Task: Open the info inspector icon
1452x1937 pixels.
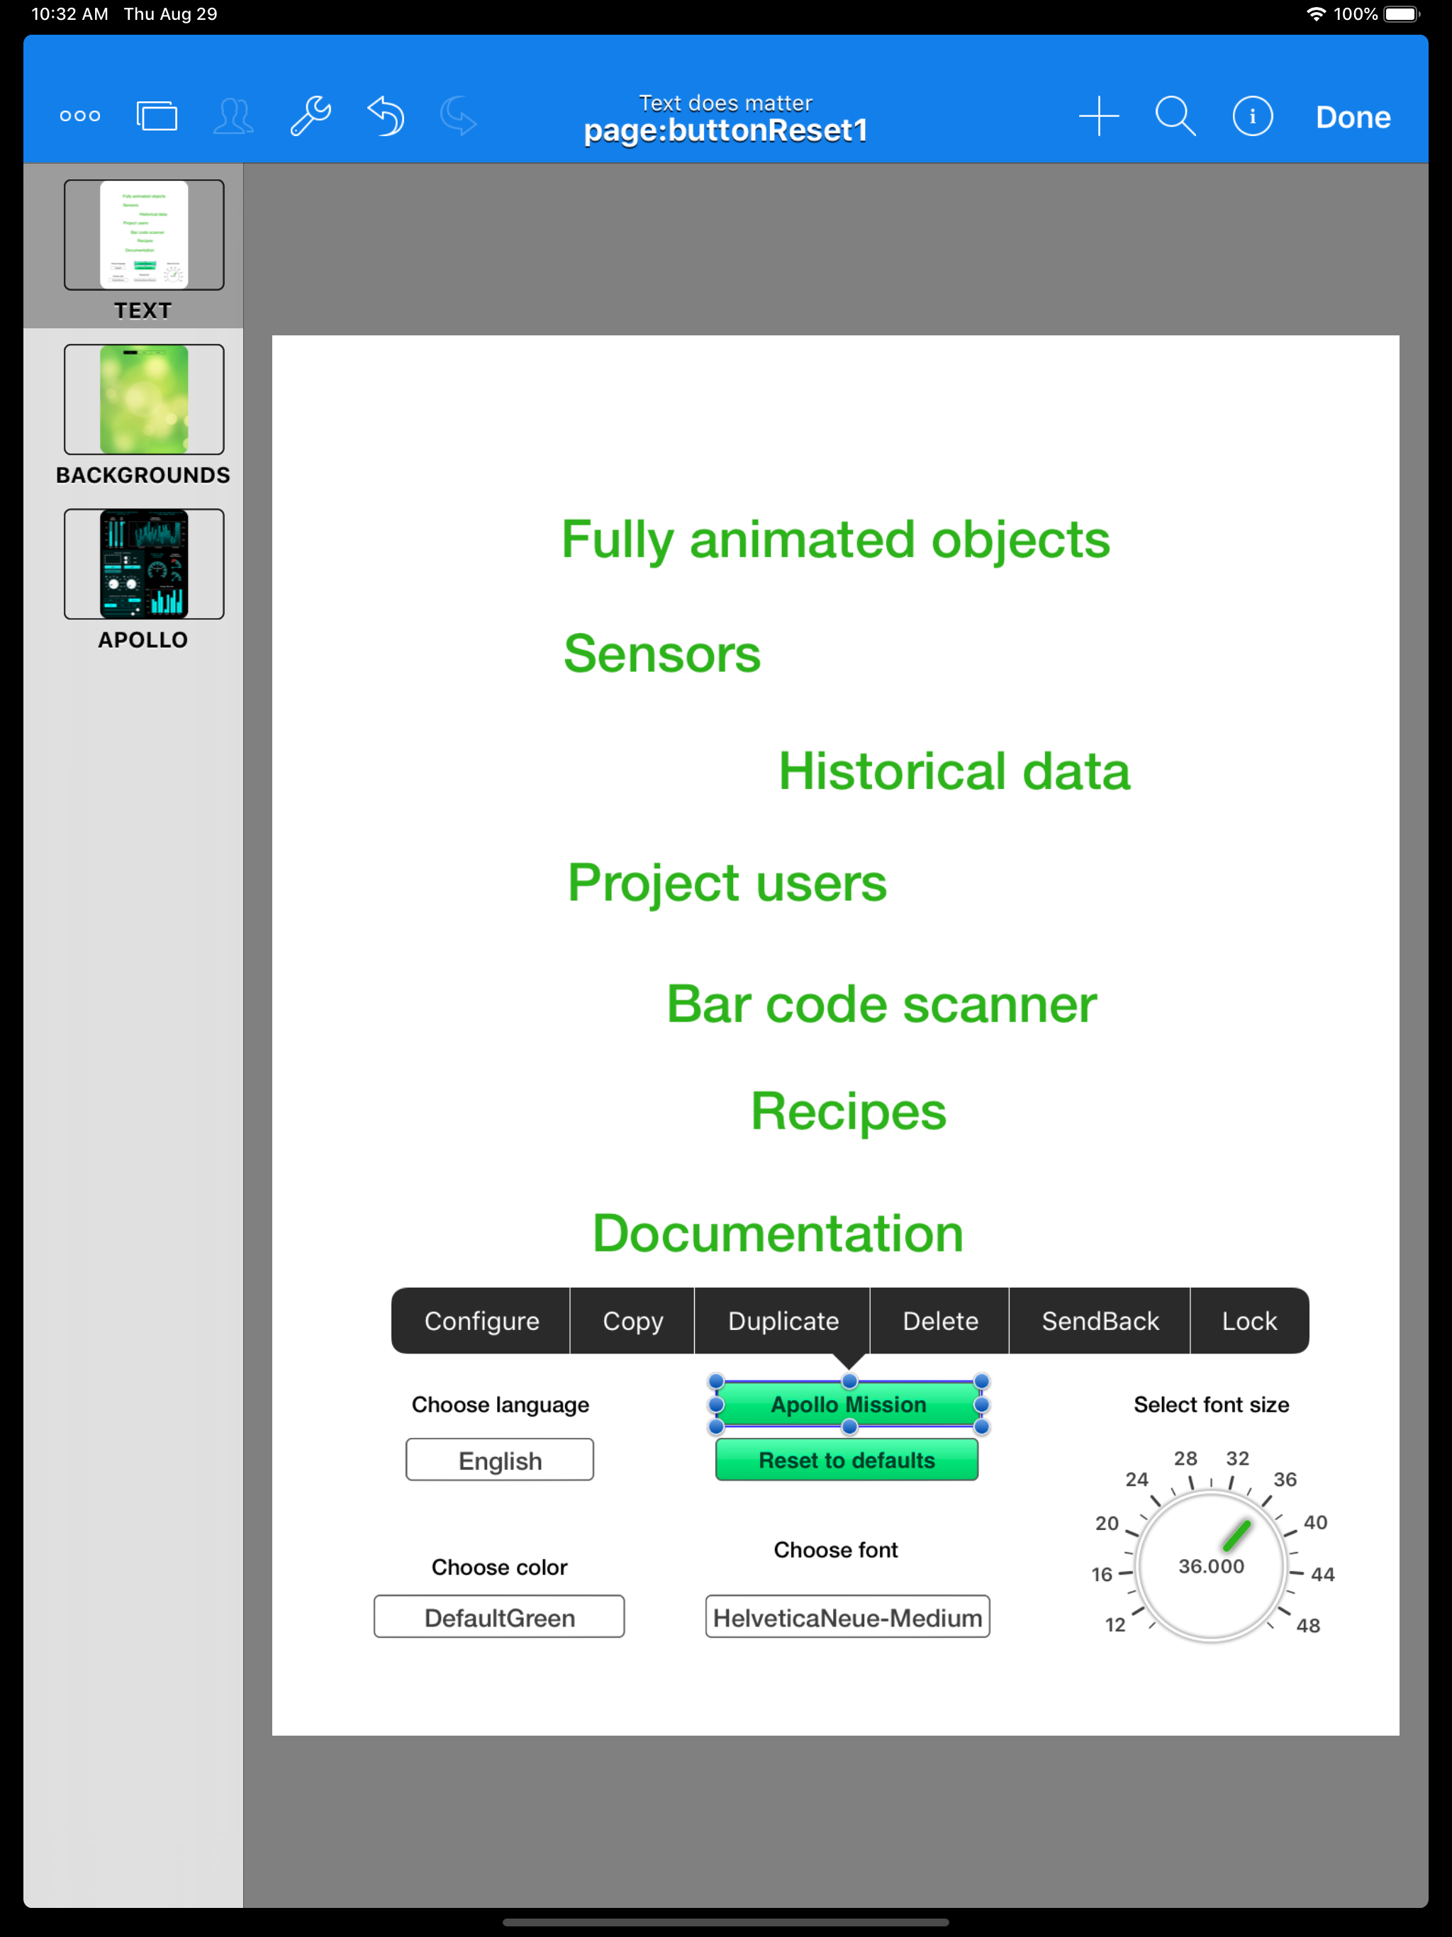Action: pos(1252,116)
